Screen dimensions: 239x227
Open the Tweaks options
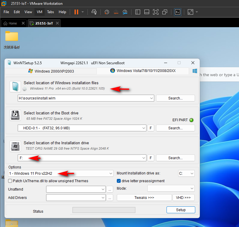(x=144, y=198)
